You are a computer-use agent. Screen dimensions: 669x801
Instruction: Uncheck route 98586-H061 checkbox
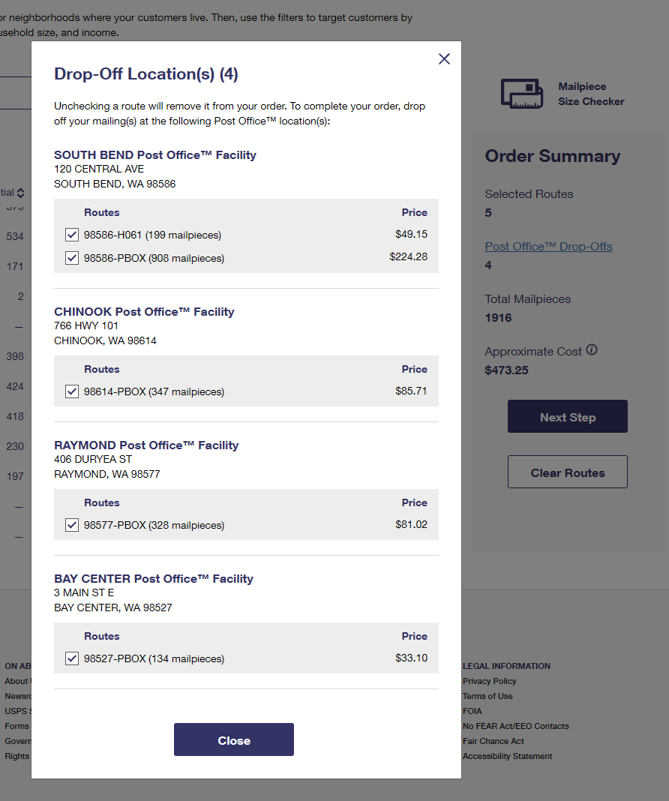[72, 235]
